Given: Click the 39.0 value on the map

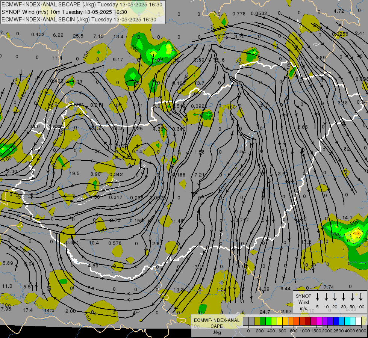Looking at the screenshot, I should (x=35, y=127).
